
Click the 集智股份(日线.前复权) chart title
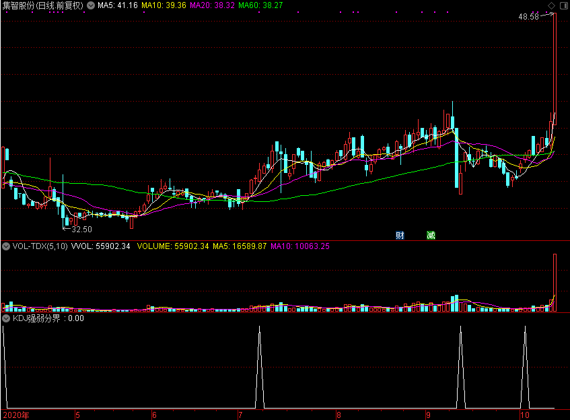(43, 5)
